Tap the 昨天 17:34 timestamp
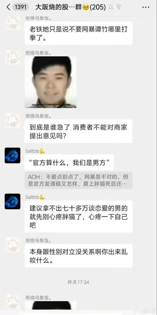The width and height of the screenshot is (157, 315). [78, 282]
